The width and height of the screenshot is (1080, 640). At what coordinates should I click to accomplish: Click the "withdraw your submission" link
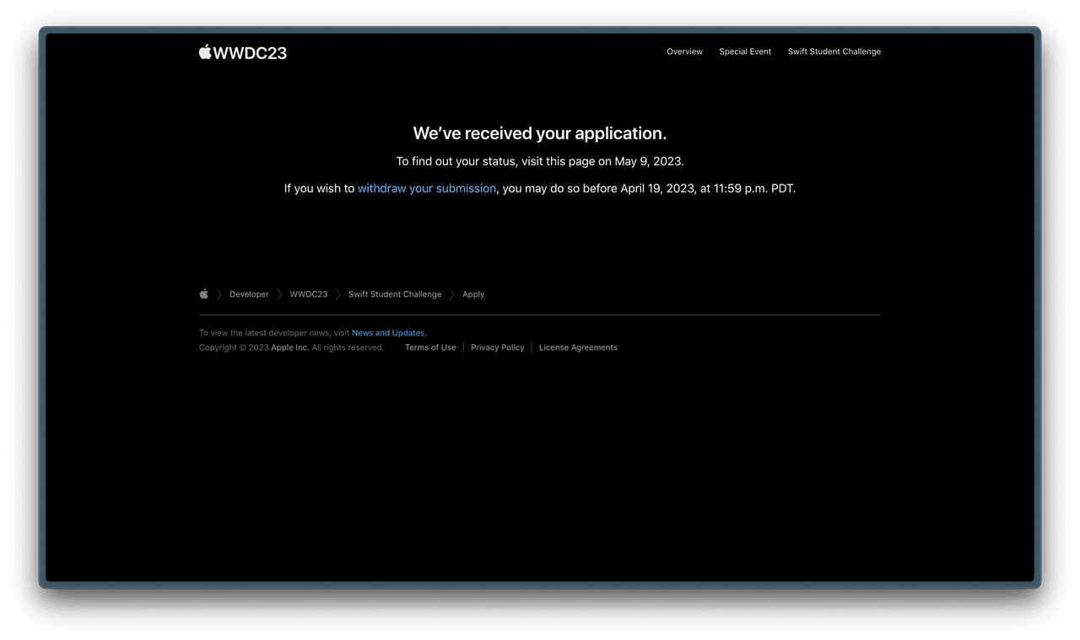[427, 189]
